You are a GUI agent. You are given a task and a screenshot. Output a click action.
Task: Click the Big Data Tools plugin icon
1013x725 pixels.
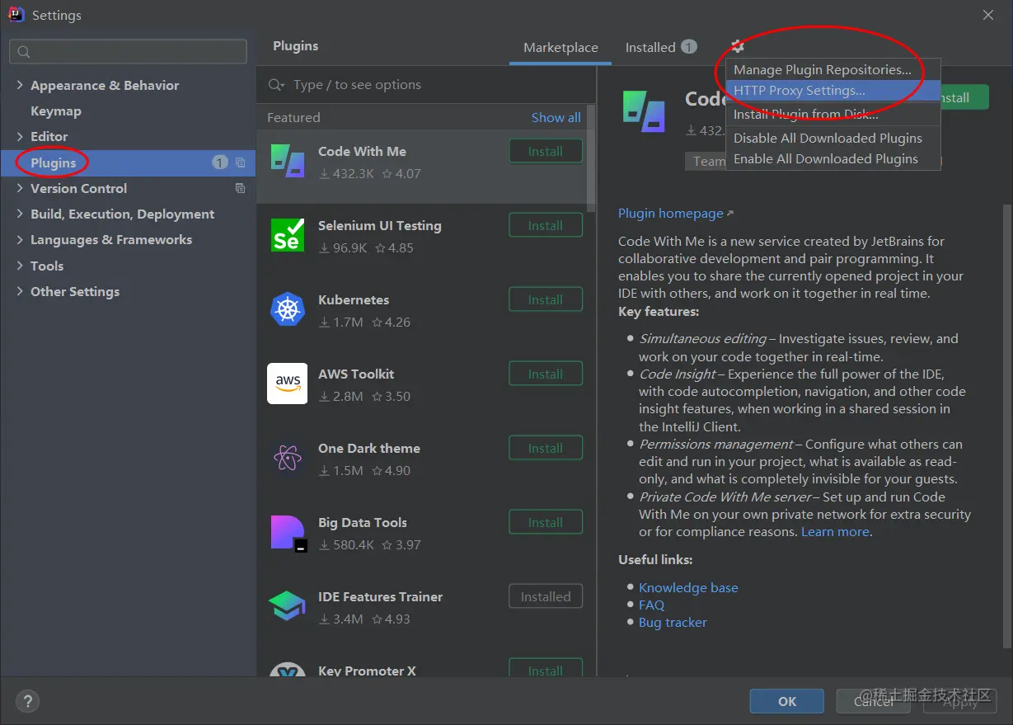(x=288, y=533)
